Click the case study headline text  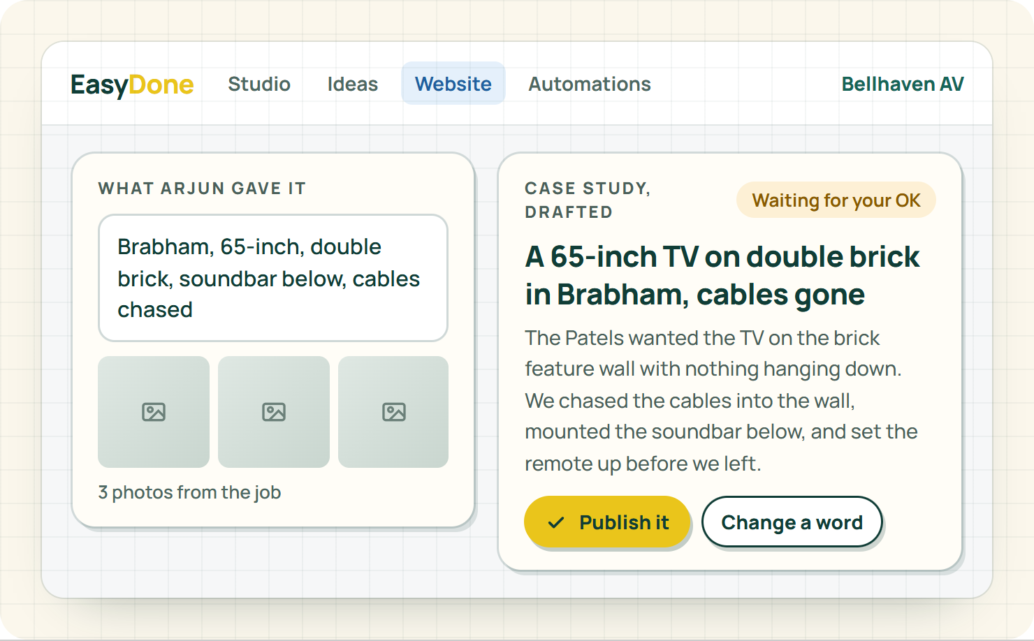(722, 276)
